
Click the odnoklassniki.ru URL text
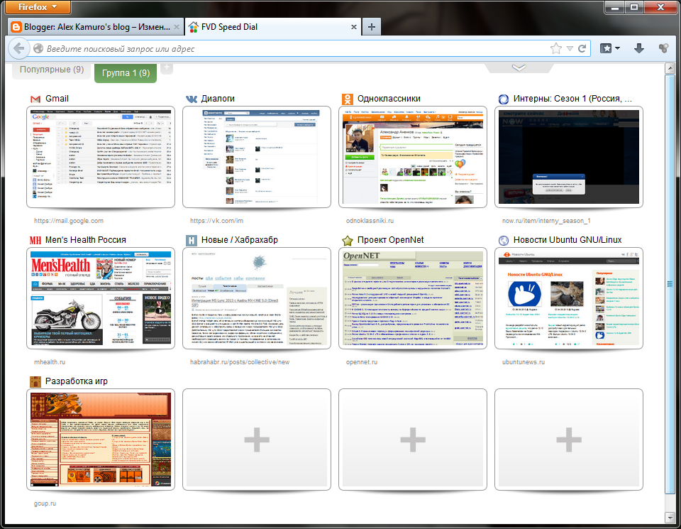(x=370, y=221)
